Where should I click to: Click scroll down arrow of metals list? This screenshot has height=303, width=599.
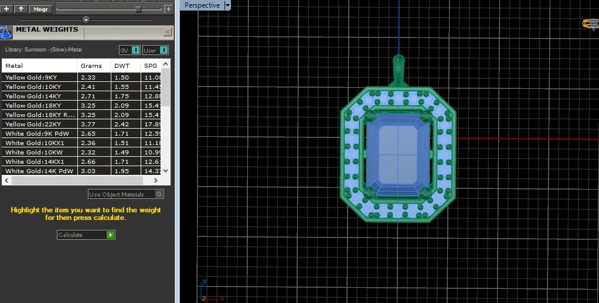point(165,171)
